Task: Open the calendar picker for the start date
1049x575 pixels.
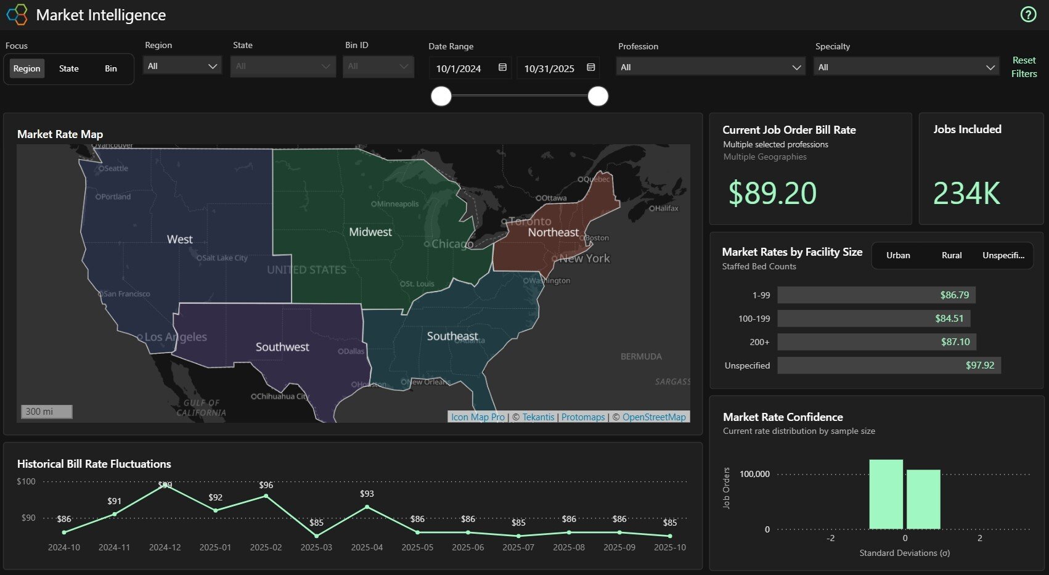Action: coord(502,68)
